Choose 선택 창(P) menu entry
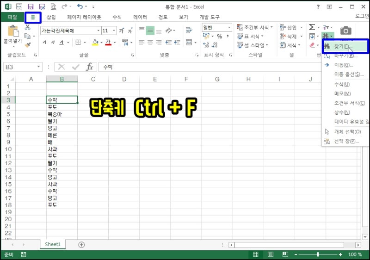The height and width of the screenshot is (260, 370). (345, 141)
